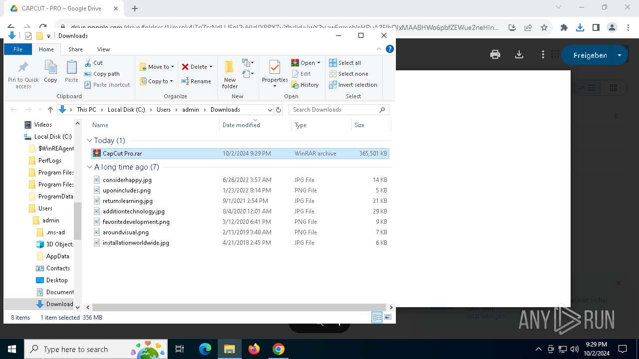639x359 pixels.
Task: Print the file in Google Drive preview
Action: coord(495,55)
